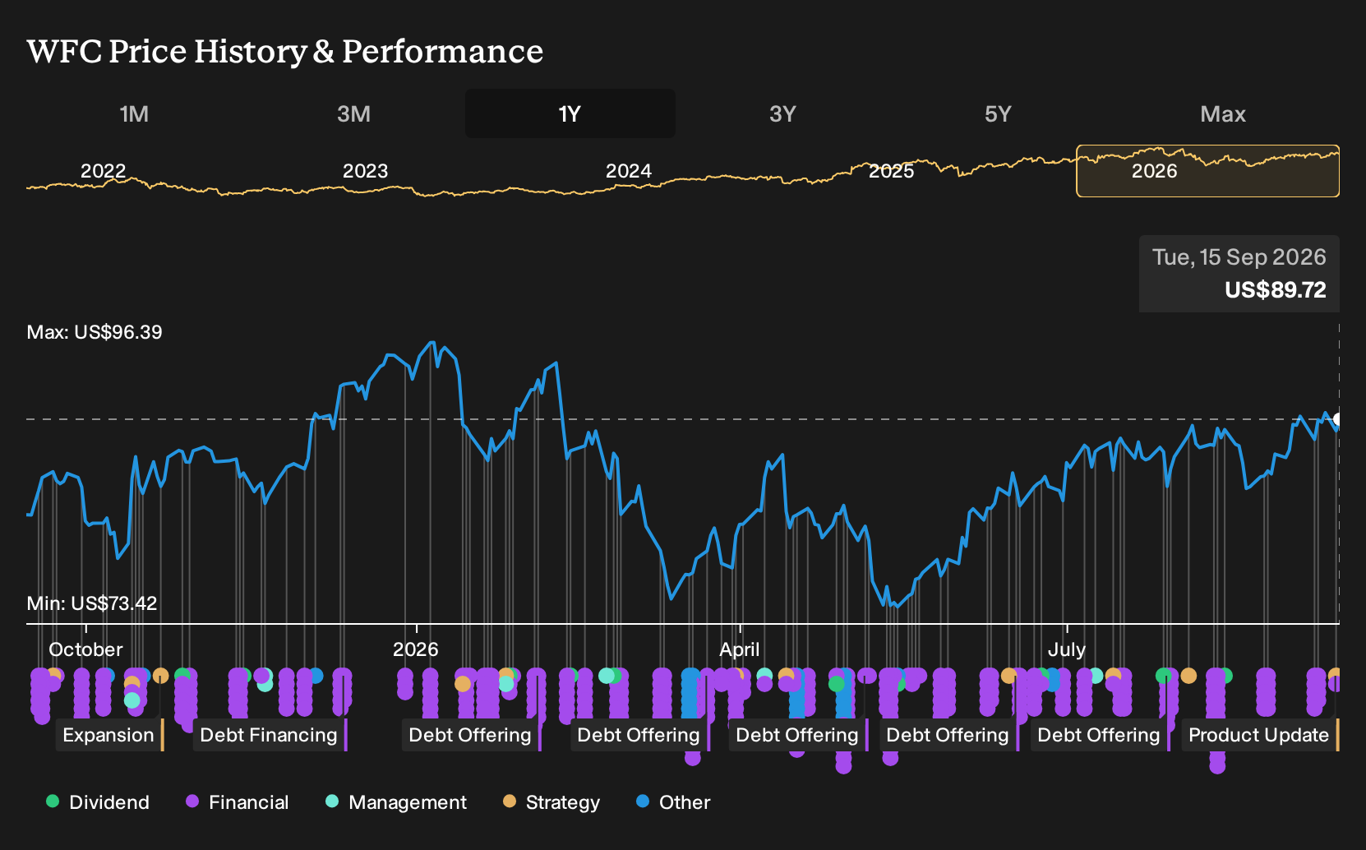Jump to 2025 on the overview chart
The width and height of the screenshot is (1366, 850).
tap(892, 171)
